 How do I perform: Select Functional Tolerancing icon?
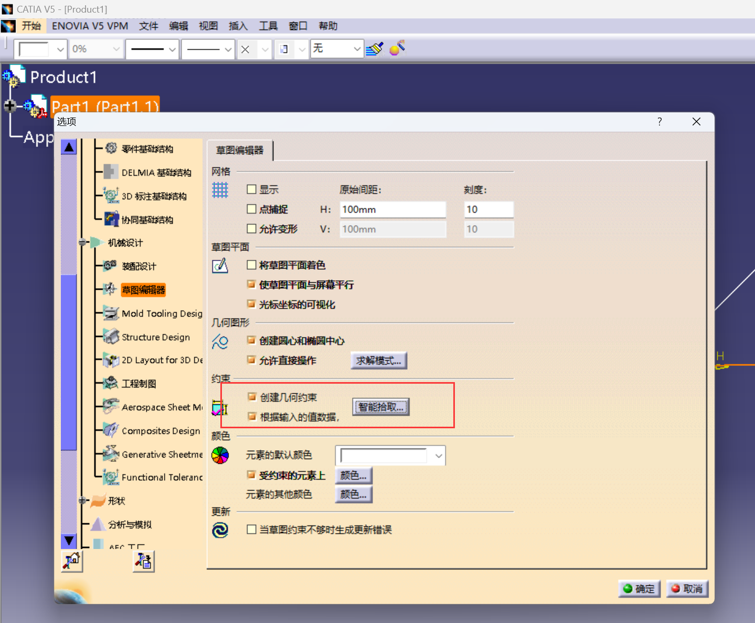coord(111,477)
